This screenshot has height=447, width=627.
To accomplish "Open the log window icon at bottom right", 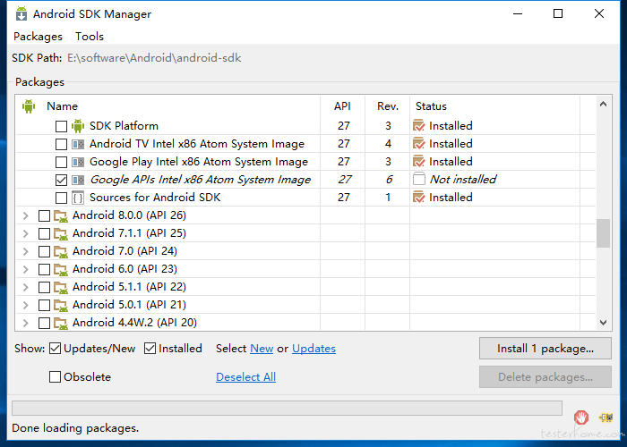I will click(606, 417).
